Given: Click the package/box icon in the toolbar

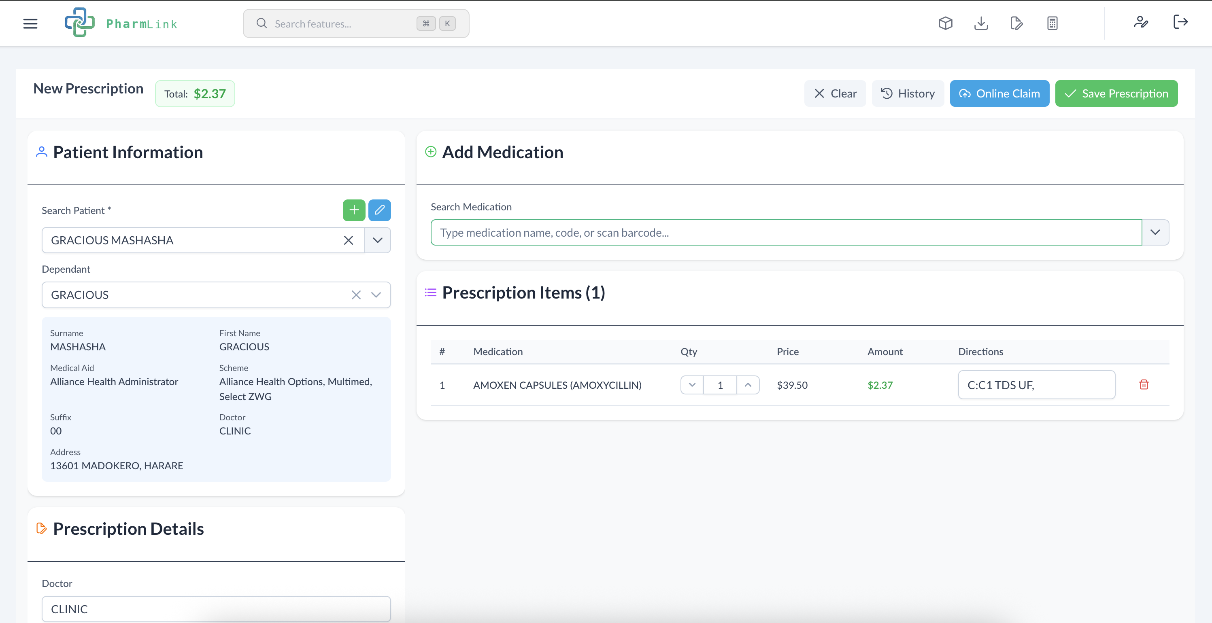Looking at the screenshot, I should (945, 23).
